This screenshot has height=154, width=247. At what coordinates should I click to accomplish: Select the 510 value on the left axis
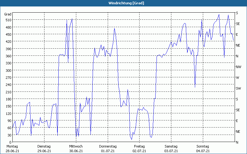click(9, 20)
